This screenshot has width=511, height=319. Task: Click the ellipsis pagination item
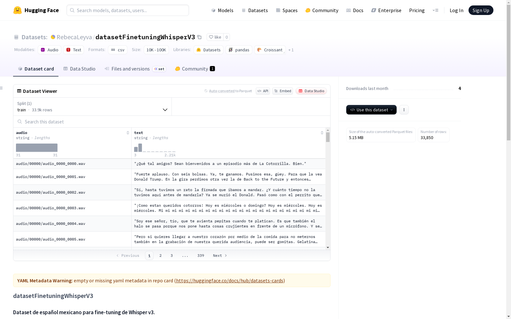[185, 256]
